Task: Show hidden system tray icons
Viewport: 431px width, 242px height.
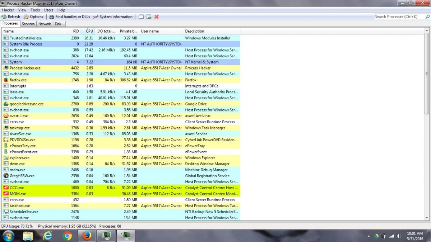Action: click(369, 236)
